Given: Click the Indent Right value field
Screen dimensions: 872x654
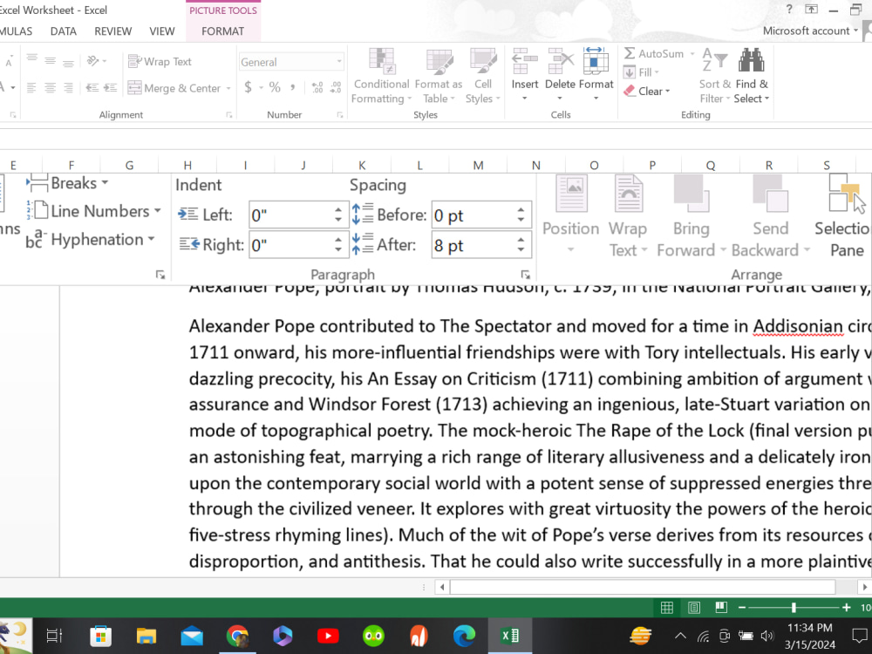Looking at the screenshot, I should click(x=291, y=245).
